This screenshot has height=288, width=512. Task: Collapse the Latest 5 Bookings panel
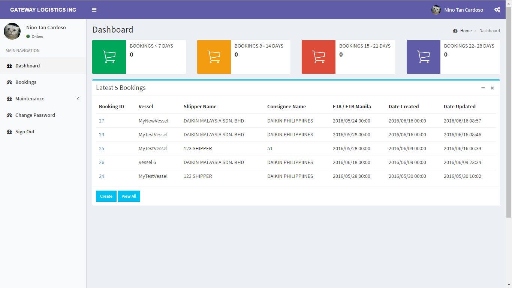pos(483,88)
